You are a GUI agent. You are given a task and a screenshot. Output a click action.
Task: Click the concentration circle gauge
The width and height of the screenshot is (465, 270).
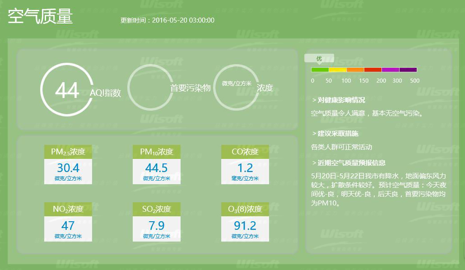(x=235, y=87)
